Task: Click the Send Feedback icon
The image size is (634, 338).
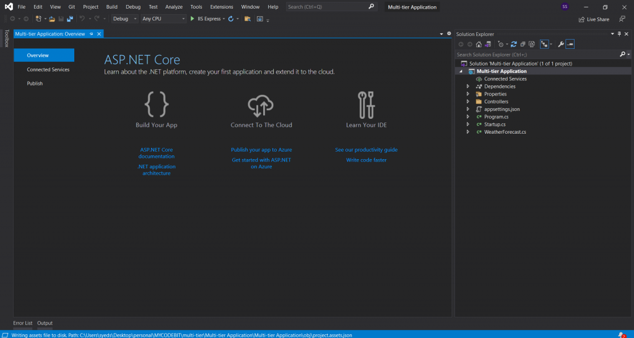Action: tap(622, 19)
